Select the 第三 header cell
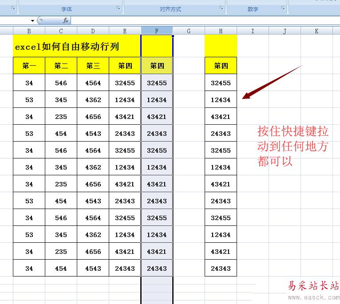This screenshot has height=304, width=340. pos(93,66)
